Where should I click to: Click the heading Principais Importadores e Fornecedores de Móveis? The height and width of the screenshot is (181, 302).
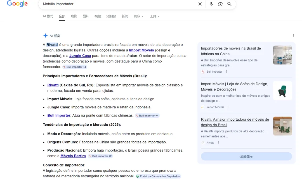pos(95,76)
